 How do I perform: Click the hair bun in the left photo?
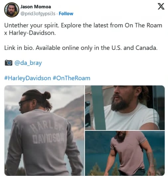[47, 95]
